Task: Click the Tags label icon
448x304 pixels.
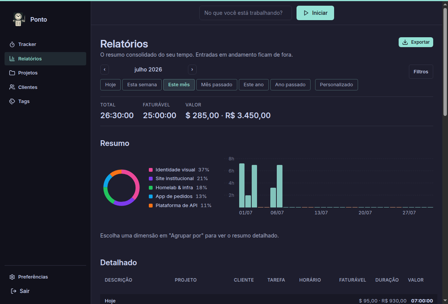Action: tap(12, 101)
